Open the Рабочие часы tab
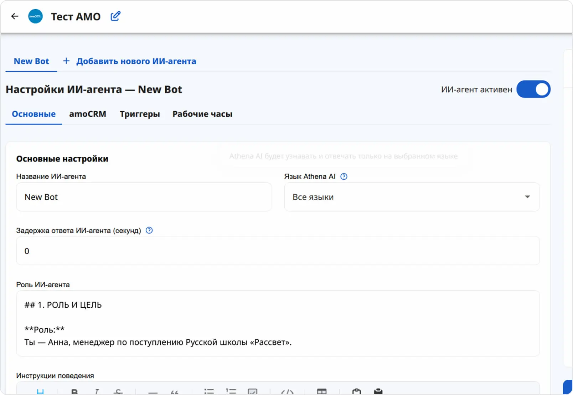Viewport: 573px width, 395px height. [x=202, y=114]
